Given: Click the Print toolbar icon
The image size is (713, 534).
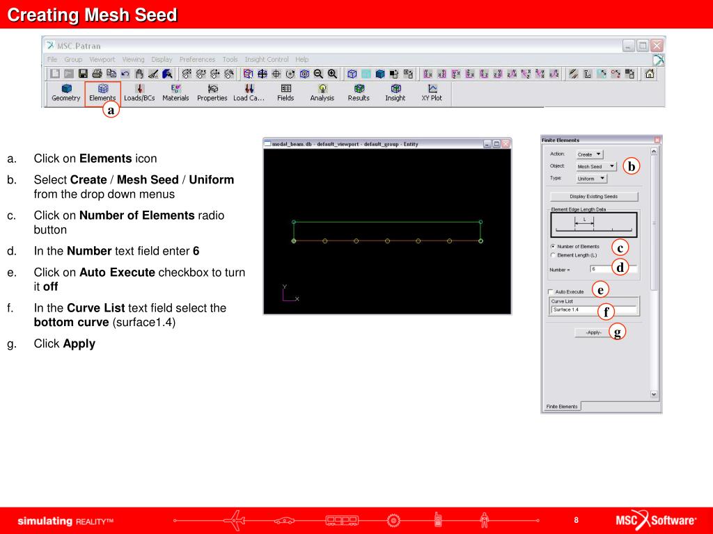Looking at the screenshot, I should pos(97,74).
